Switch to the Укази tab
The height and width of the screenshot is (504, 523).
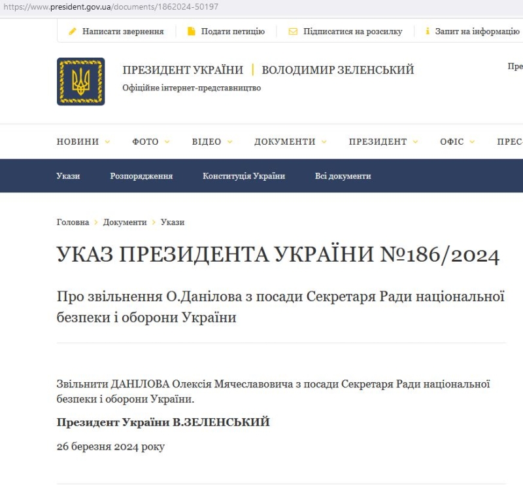pyautogui.click(x=68, y=176)
